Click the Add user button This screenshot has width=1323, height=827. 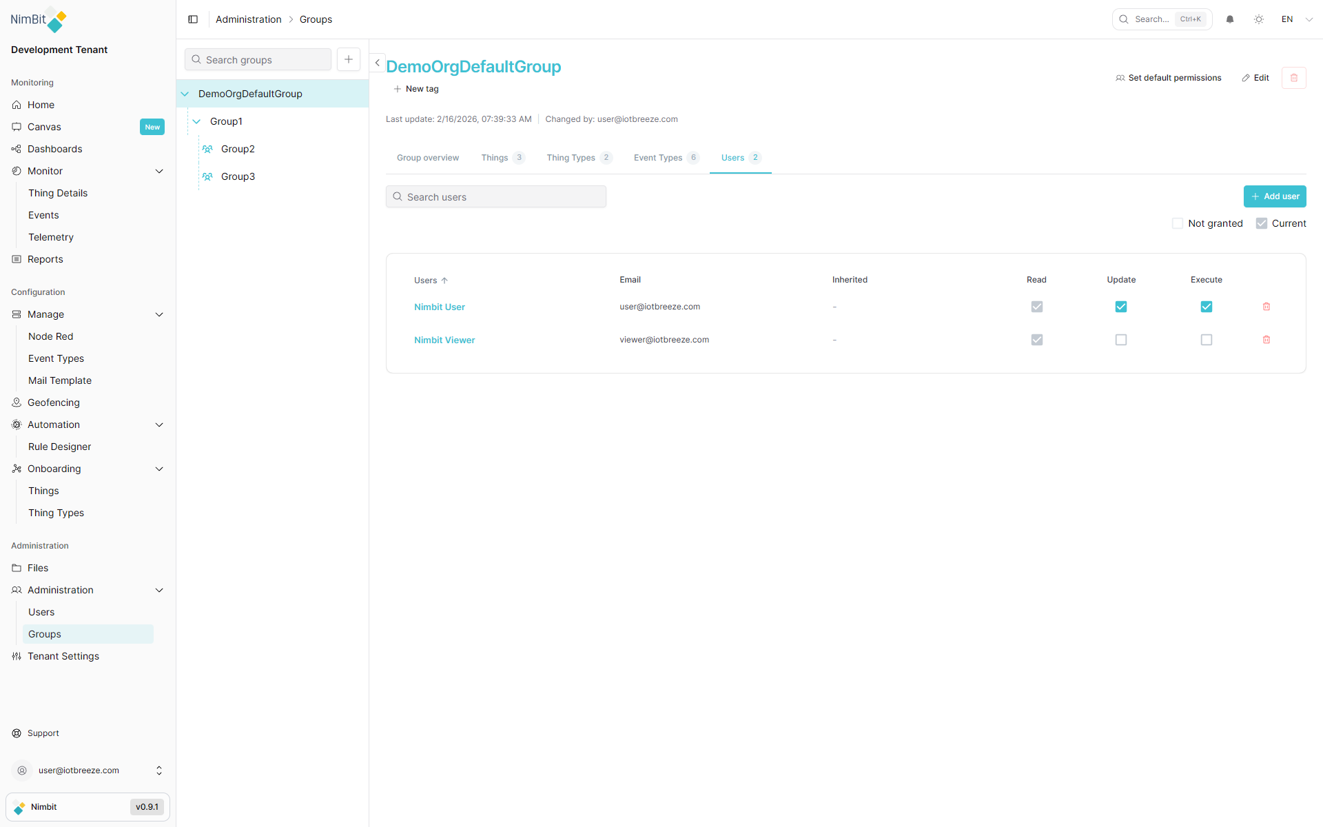(1275, 196)
